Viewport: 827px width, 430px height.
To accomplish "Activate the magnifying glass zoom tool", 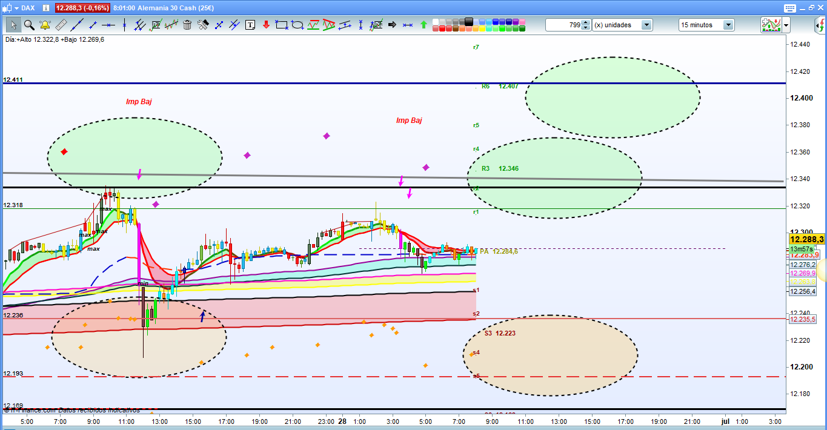I will (x=28, y=25).
